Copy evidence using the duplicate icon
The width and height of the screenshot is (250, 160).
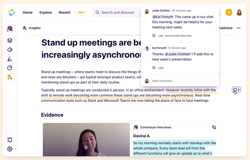point(214,127)
